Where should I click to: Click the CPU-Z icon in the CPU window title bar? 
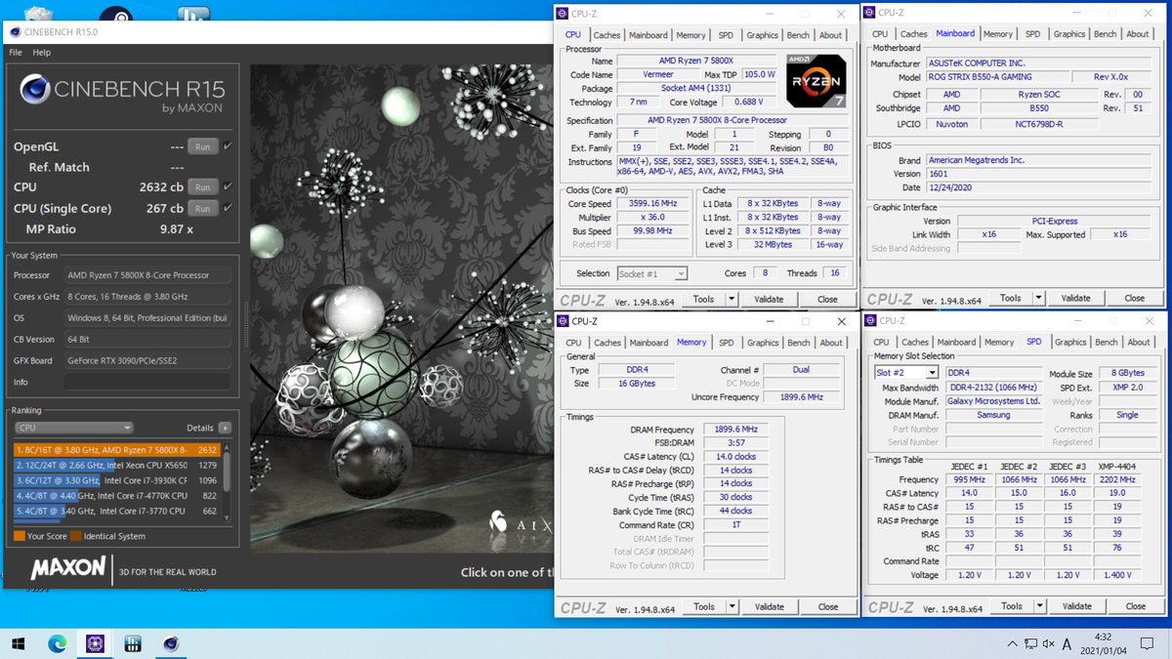click(x=563, y=14)
